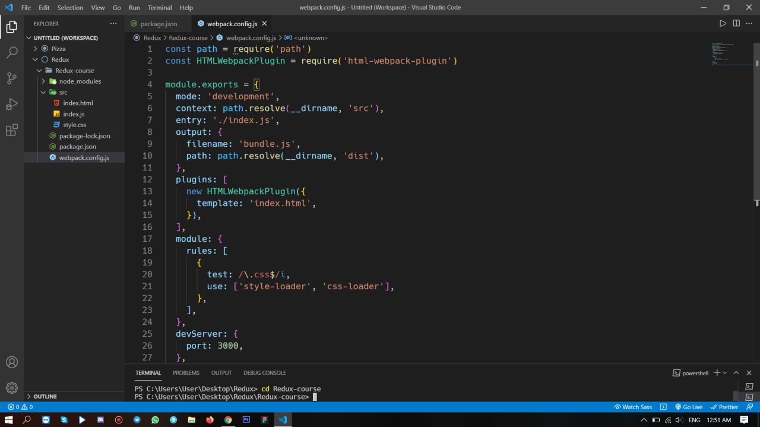Open style.css in the explorer
This screenshot has width=760, height=427.
click(74, 125)
